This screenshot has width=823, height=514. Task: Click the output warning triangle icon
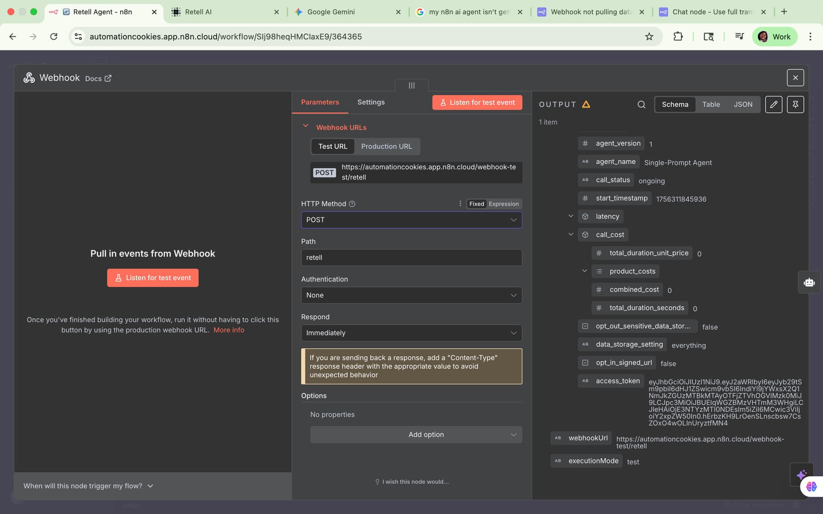(x=586, y=105)
